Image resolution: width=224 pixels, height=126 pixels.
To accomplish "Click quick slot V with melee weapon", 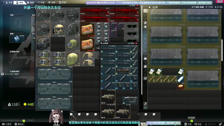I will [x=73, y=116].
